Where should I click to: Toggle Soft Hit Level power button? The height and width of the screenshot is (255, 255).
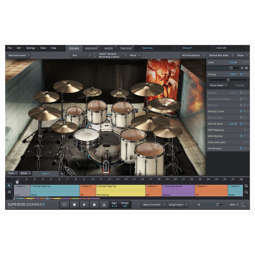click(241, 123)
